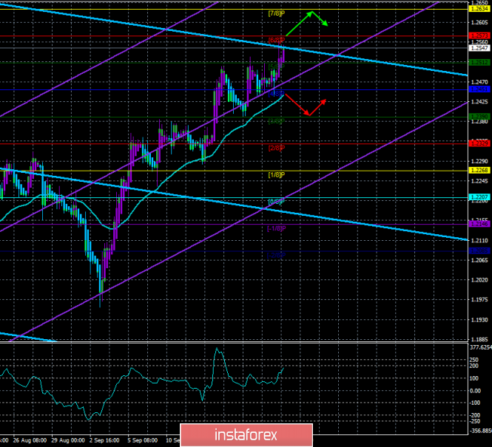Image resolution: width=492 pixels, height=447 pixels.
Task: Click the 1.1975 price scale value
Action: tap(479, 300)
